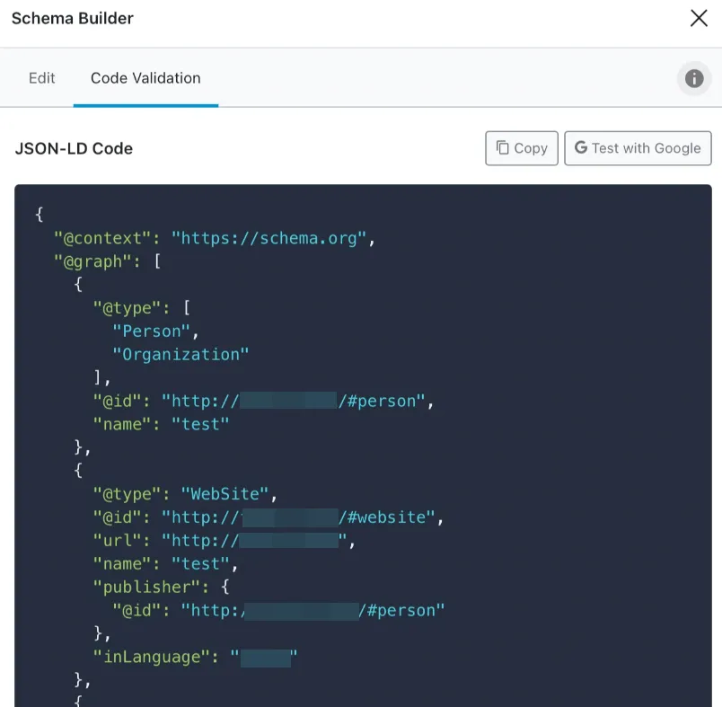Click the "url" key line
This screenshot has height=707, width=722.
(x=225, y=541)
